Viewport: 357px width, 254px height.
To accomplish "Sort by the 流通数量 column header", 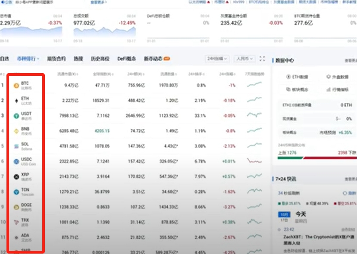I will click(x=169, y=74).
